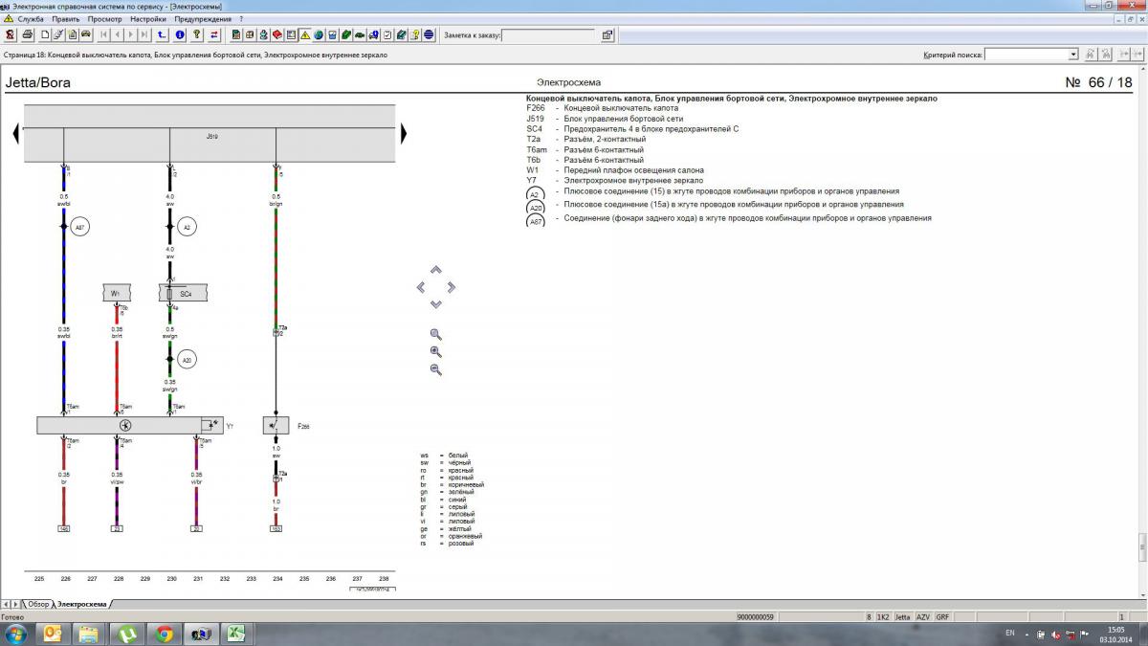Click the J519 control unit block

(210, 133)
